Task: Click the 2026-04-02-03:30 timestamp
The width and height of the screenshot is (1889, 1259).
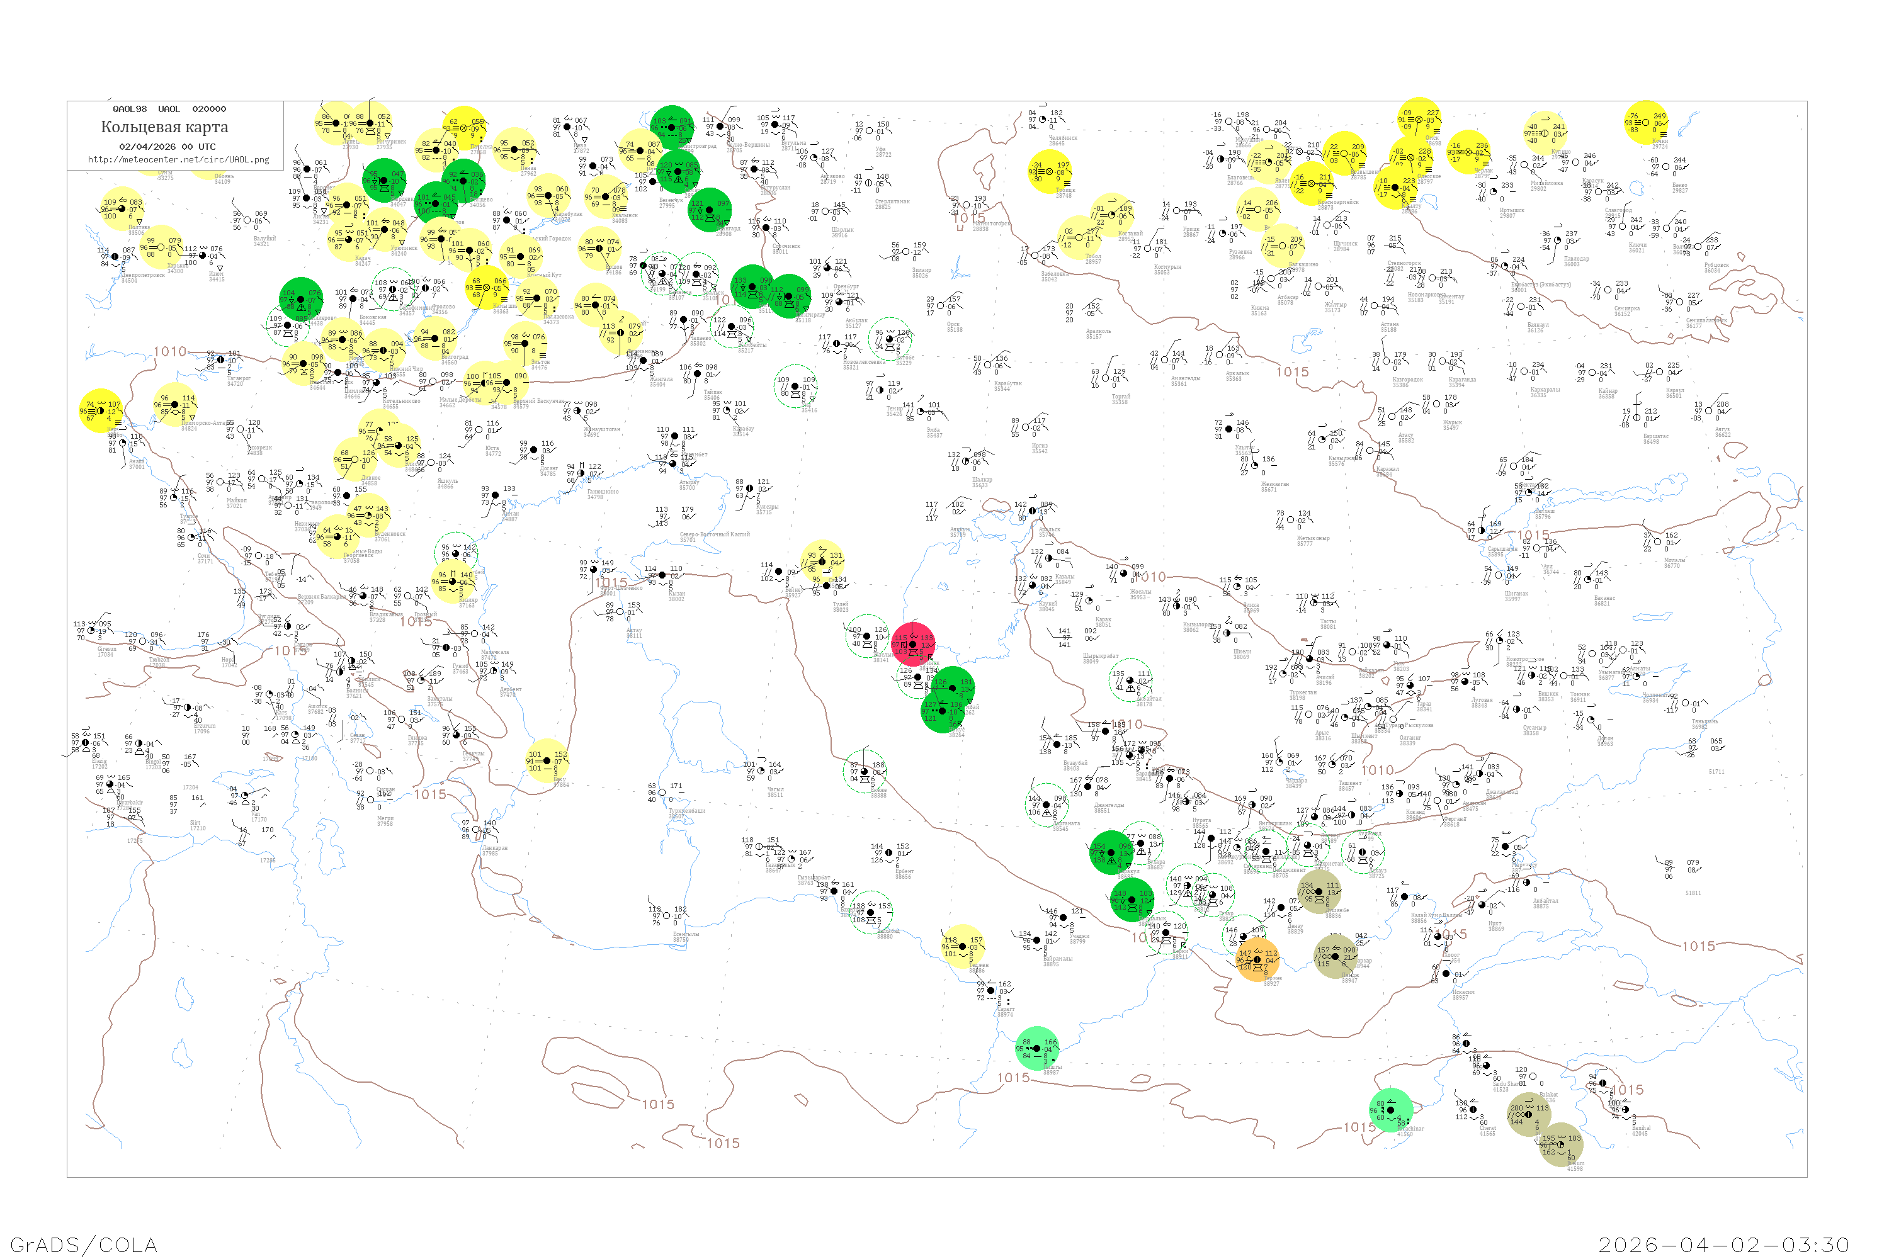Action: pos(1723,1245)
